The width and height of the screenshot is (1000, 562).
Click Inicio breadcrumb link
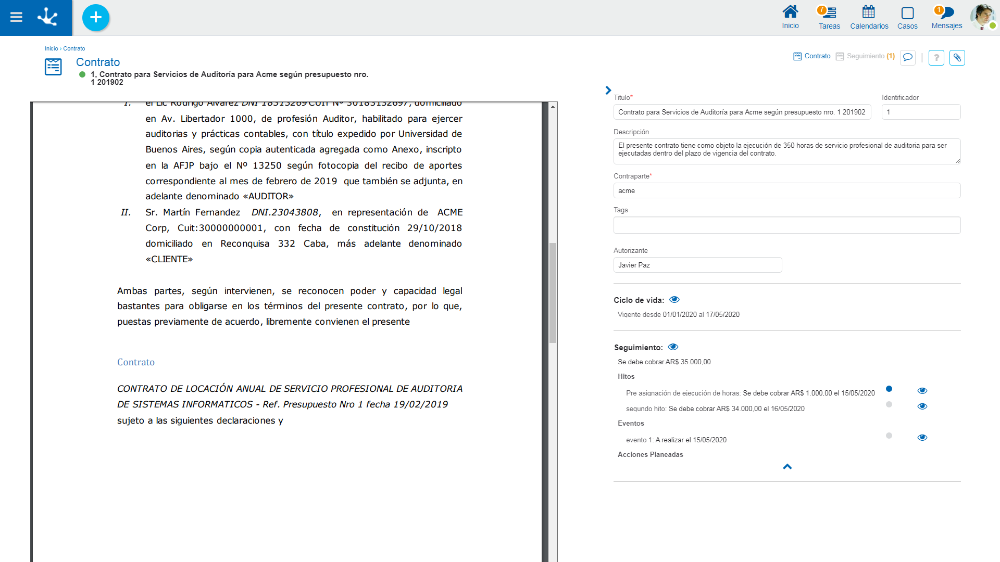(x=51, y=48)
